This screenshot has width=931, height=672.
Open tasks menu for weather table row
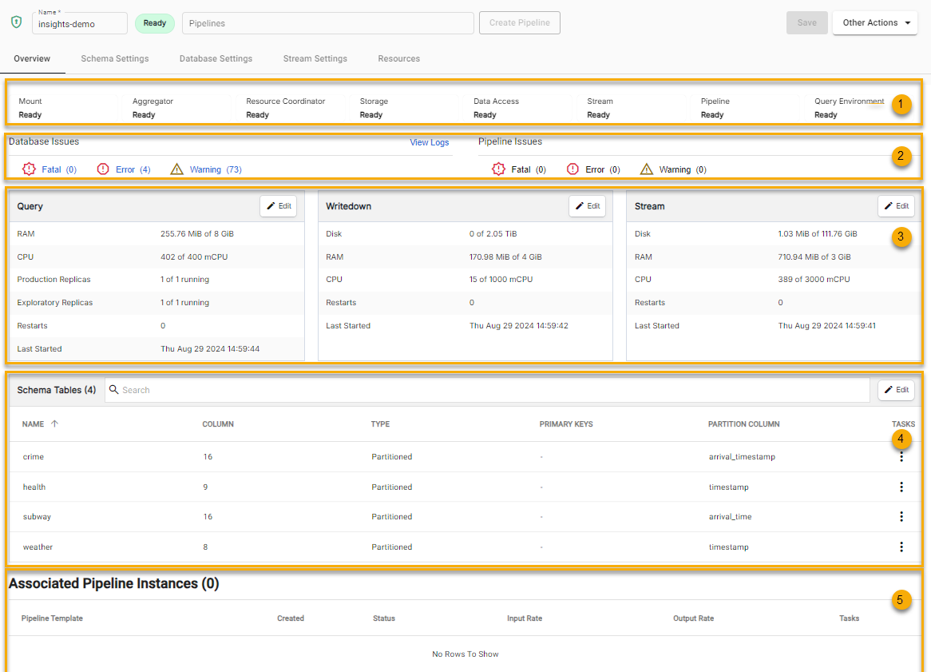click(x=901, y=547)
